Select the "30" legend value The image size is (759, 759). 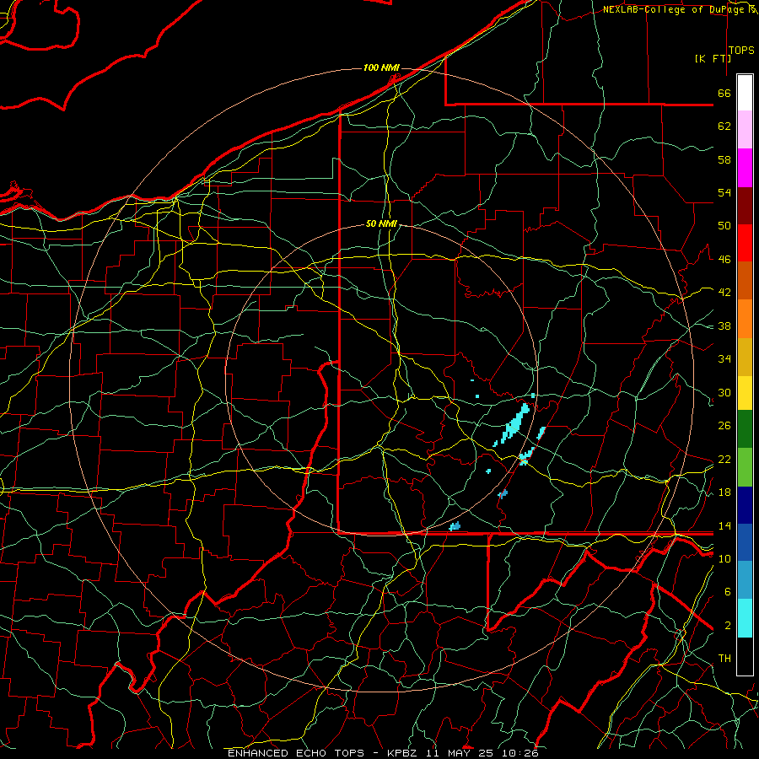pyautogui.click(x=724, y=392)
